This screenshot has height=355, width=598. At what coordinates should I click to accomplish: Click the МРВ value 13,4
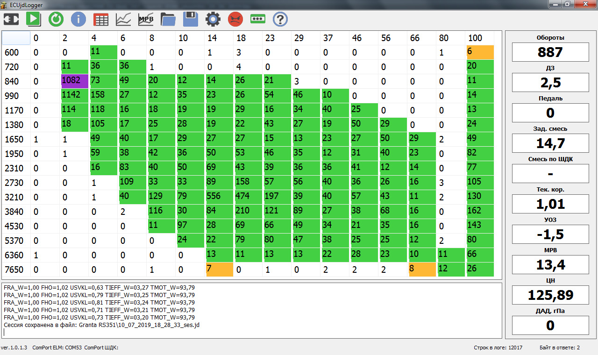[550, 264]
